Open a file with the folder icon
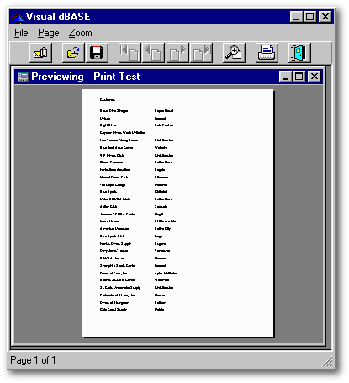Screen dimensions: 349x383 [73, 53]
